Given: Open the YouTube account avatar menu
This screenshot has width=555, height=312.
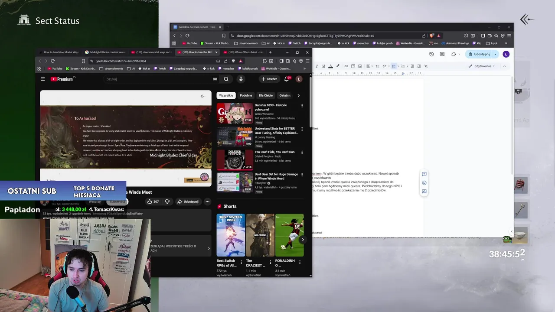Looking at the screenshot, I should coord(299,79).
